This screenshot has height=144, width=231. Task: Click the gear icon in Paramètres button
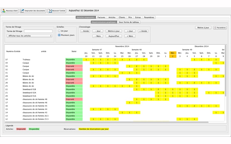tap(215, 28)
